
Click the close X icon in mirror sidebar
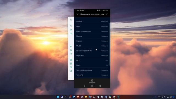71,20
